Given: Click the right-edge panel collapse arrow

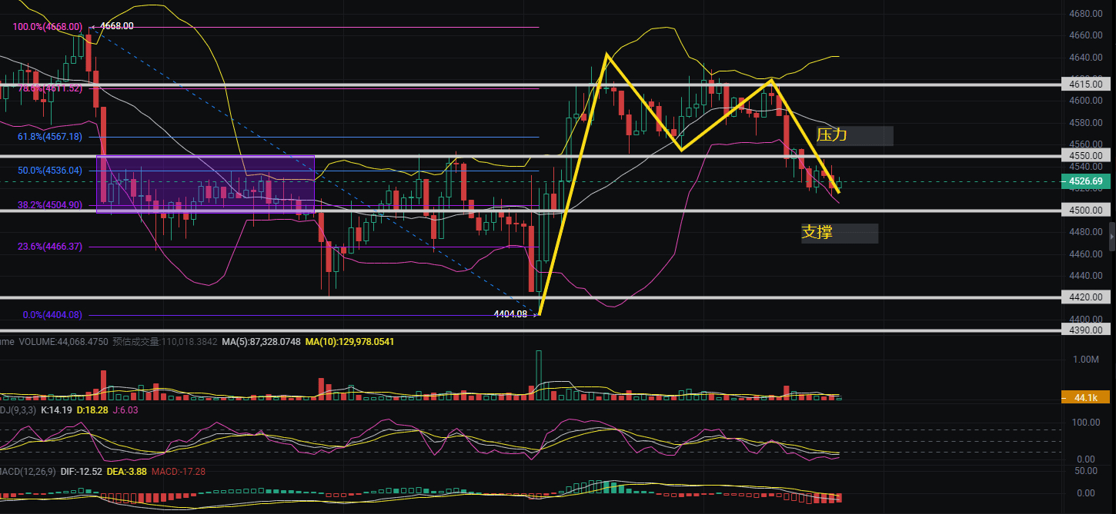Looking at the screenshot, I should tap(1111, 237).
